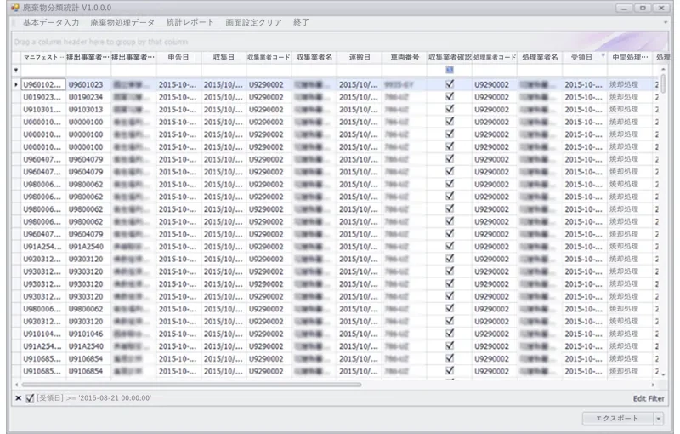The width and height of the screenshot is (680, 434).
Task: Select the cell 'U9601023'
Action: click(88, 84)
